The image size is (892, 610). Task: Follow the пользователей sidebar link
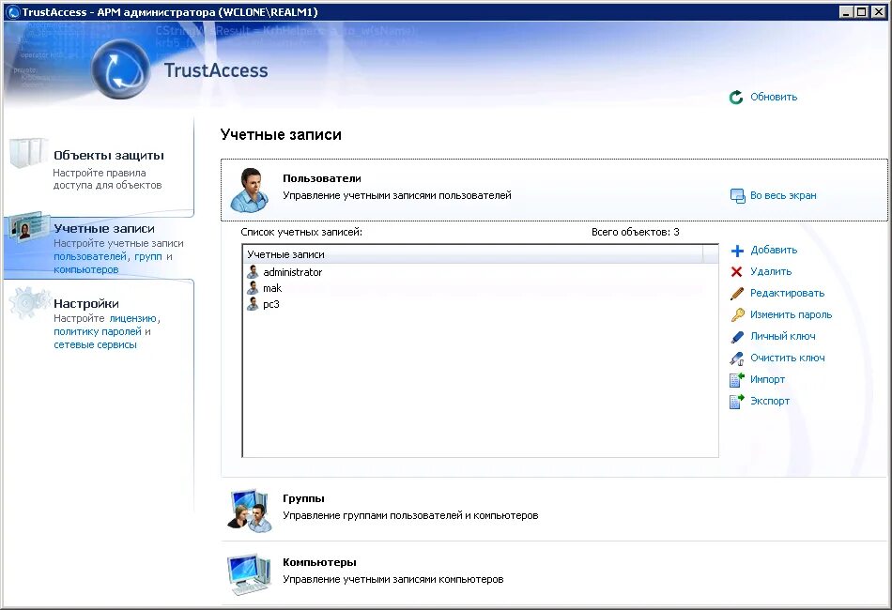tap(90, 256)
